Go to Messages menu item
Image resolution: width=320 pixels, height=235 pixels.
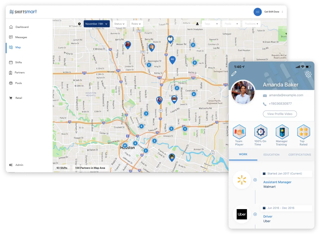point(21,37)
